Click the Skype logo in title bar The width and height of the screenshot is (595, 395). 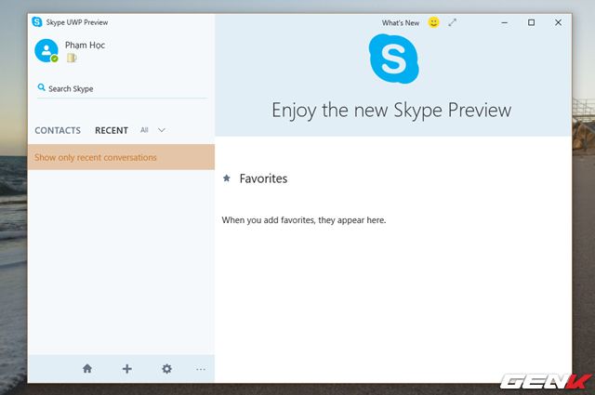37,22
